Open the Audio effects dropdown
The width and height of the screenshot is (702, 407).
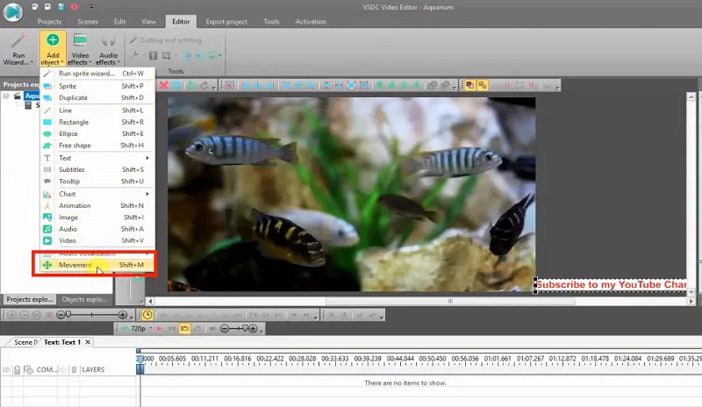[x=108, y=49]
